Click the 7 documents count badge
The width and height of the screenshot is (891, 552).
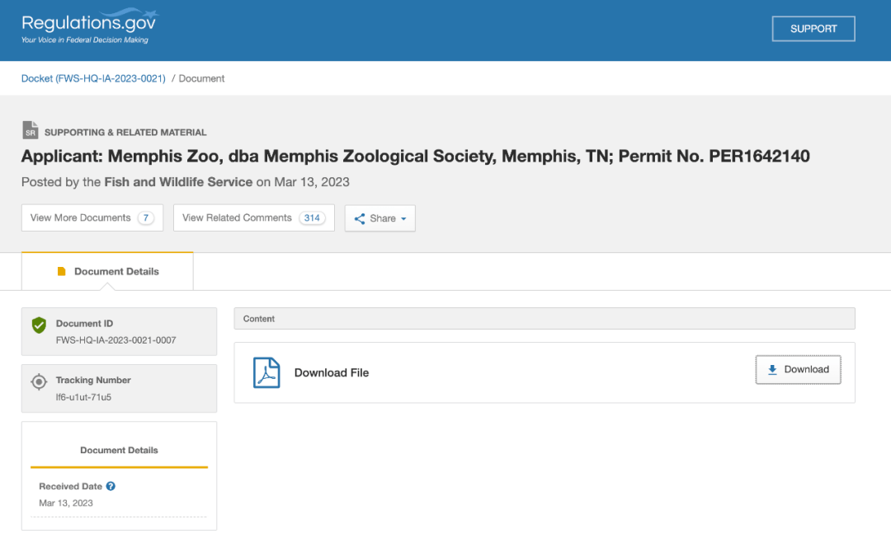pos(146,218)
